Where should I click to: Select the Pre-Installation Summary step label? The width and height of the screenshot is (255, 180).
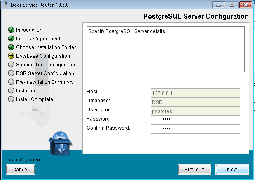[45, 82]
